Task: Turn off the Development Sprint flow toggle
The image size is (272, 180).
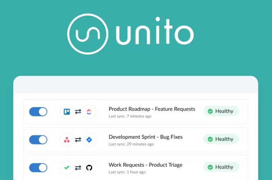Action: [x=38, y=140]
